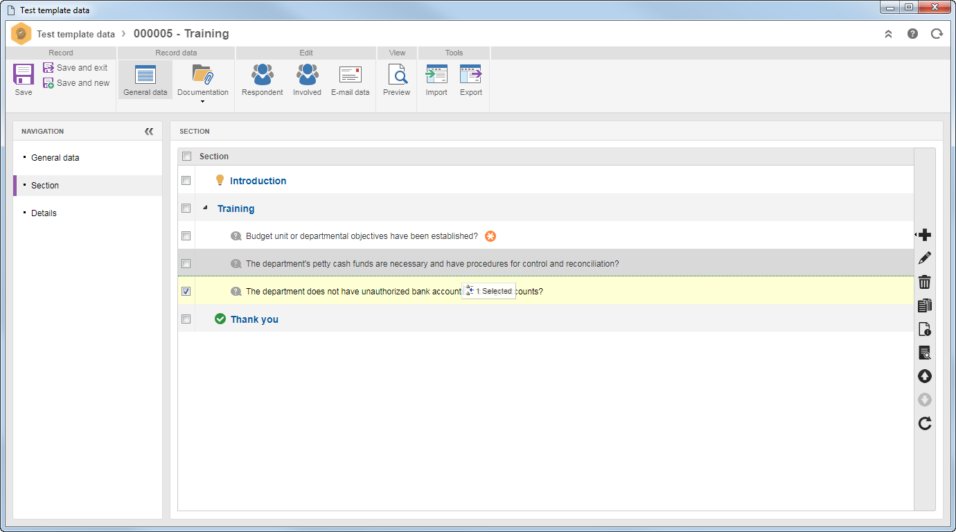The image size is (956, 532).
Task: Click the Export tool
Action: point(471,80)
